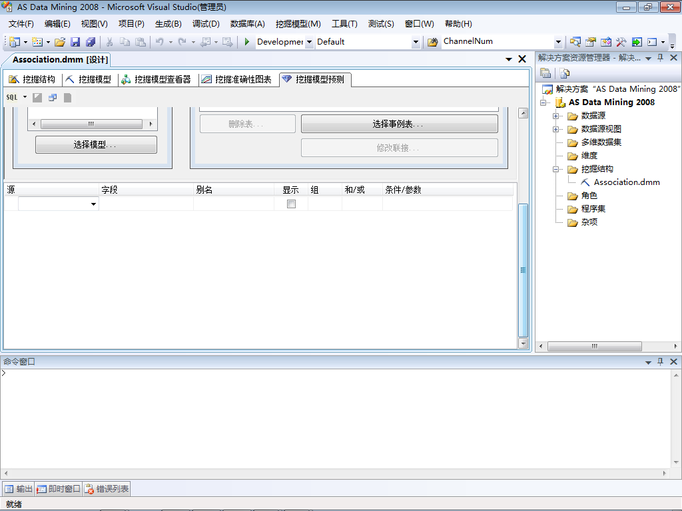Open the dropdown arrow next to SQL button

click(x=25, y=97)
